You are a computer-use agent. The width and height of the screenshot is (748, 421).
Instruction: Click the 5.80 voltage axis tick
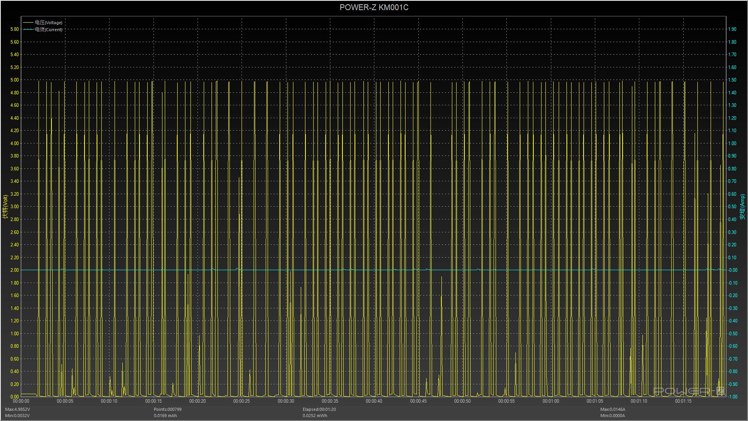[x=14, y=29]
